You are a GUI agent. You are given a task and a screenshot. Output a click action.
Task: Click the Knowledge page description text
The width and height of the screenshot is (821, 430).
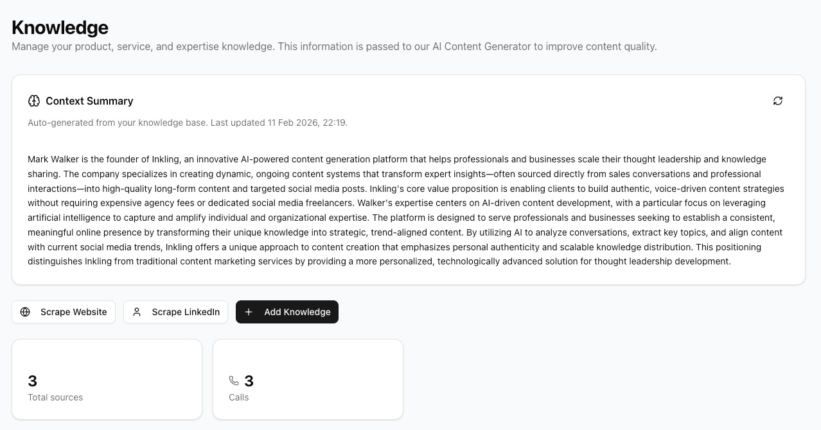point(334,46)
